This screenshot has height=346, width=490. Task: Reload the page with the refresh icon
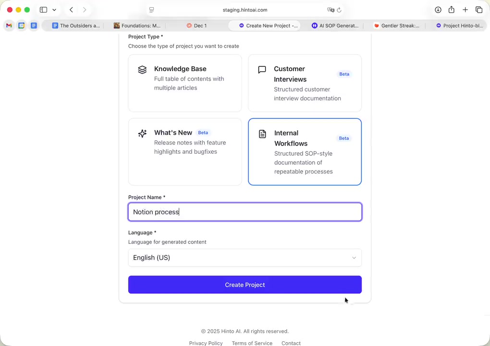coord(339,10)
